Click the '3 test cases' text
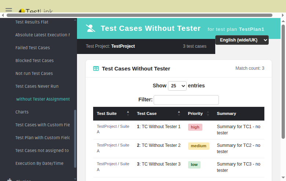This screenshot has height=181, width=286. (195, 46)
